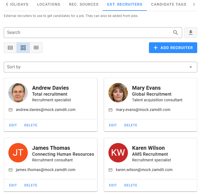Screen dimensions: 201x195
Task: Click the Karen Wilson name heading
Action: pyautogui.click(x=148, y=148)
